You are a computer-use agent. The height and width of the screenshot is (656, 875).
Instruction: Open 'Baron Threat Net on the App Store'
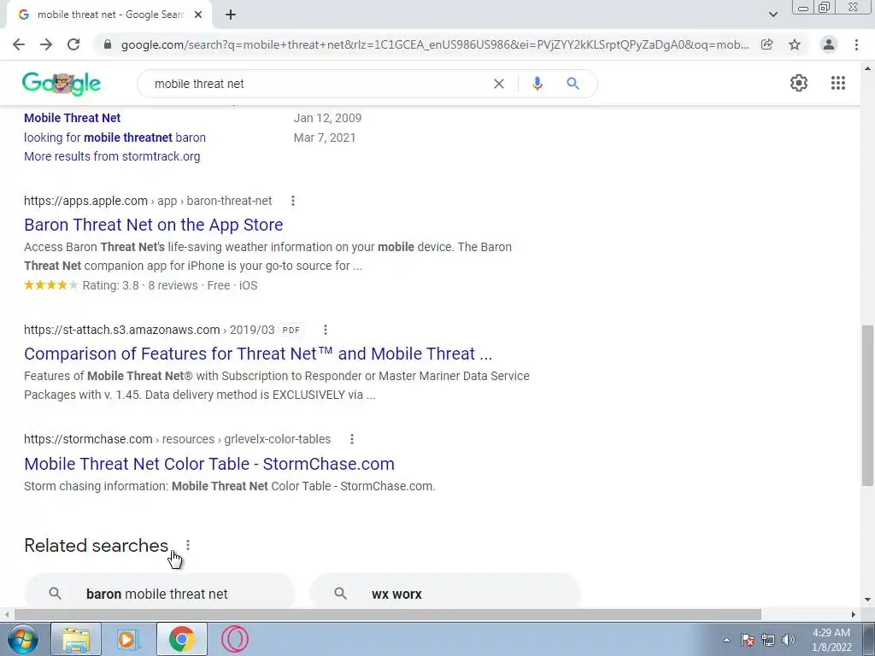tap(154, 225)
